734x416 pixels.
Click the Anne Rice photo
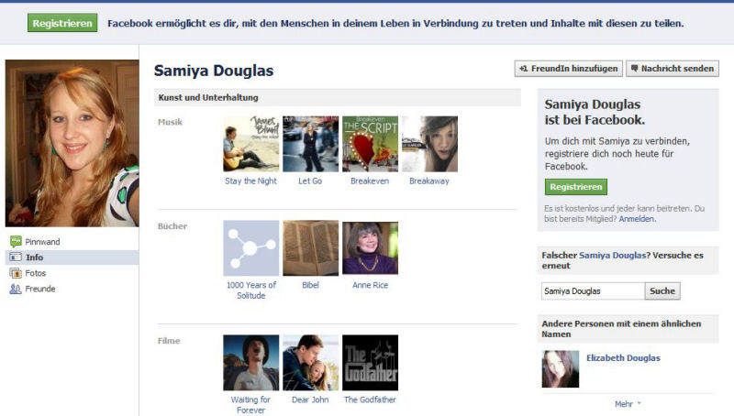click(371, 248)
